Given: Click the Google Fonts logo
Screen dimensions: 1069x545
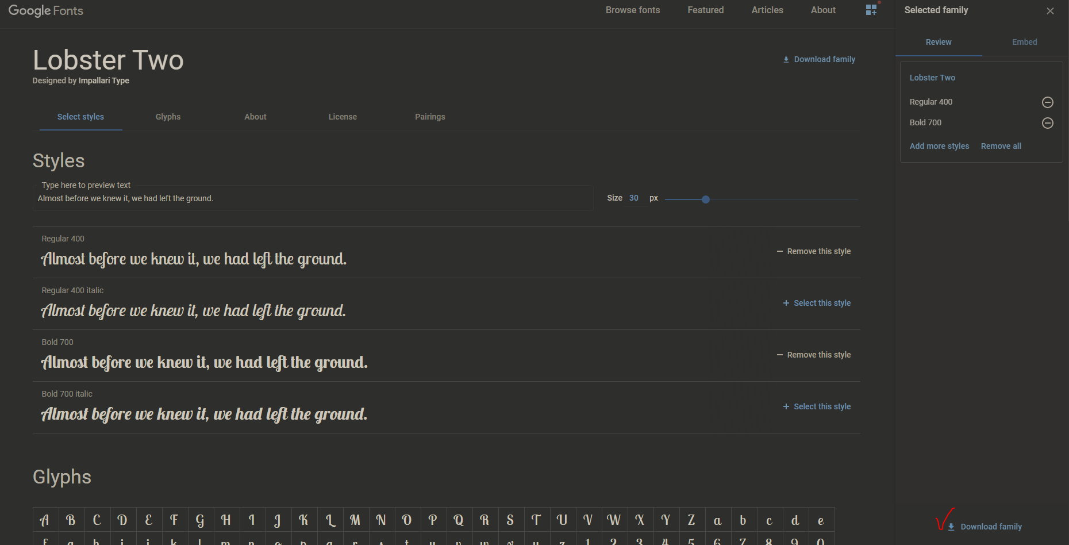Looking at the screenshot, I should (x=46, y=10).
